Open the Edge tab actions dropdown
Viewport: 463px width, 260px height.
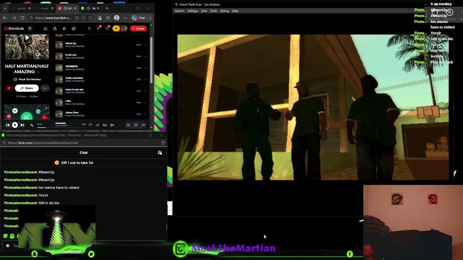pyautogui.click(x=5, y=8)
